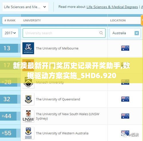Click the University of Queensland crest
Screen dimensions: 143x141
pos(28,99)
